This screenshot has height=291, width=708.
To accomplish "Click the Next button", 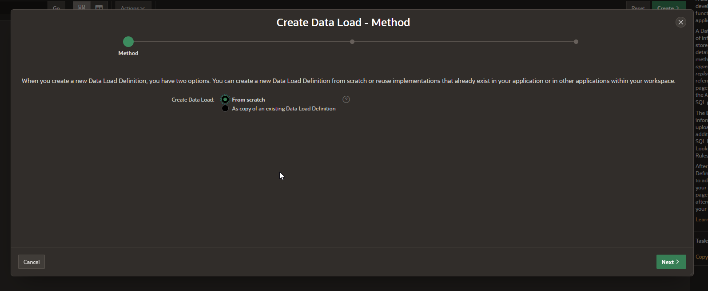I will click(x=671, y=262).
